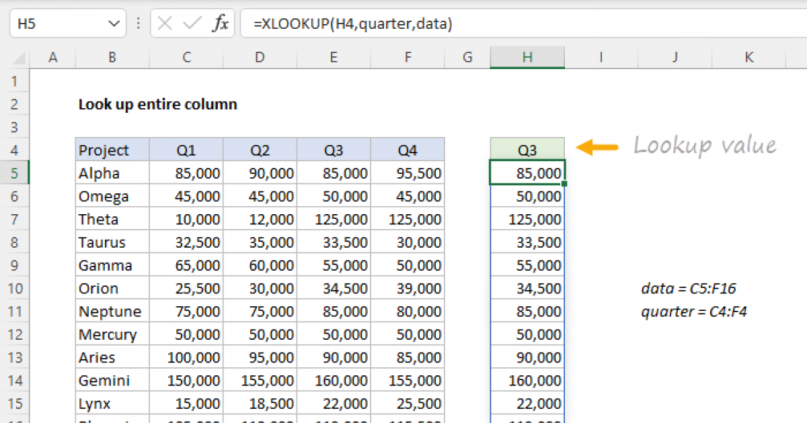Select row 5 header
Viewport: 807px width, 423px height.
click(15, 173)
